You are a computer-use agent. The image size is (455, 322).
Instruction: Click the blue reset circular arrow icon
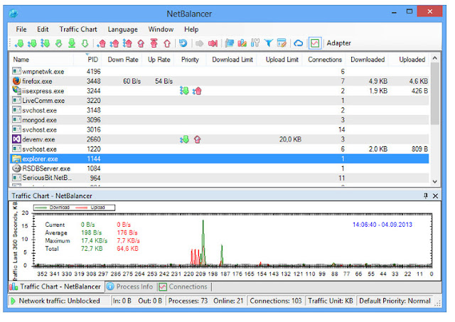click(x=183, y=43)
